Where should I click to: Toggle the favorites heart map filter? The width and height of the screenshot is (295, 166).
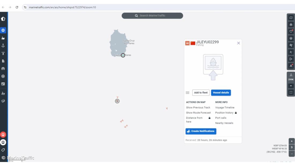pyautogui.click(x=291, y=31)
